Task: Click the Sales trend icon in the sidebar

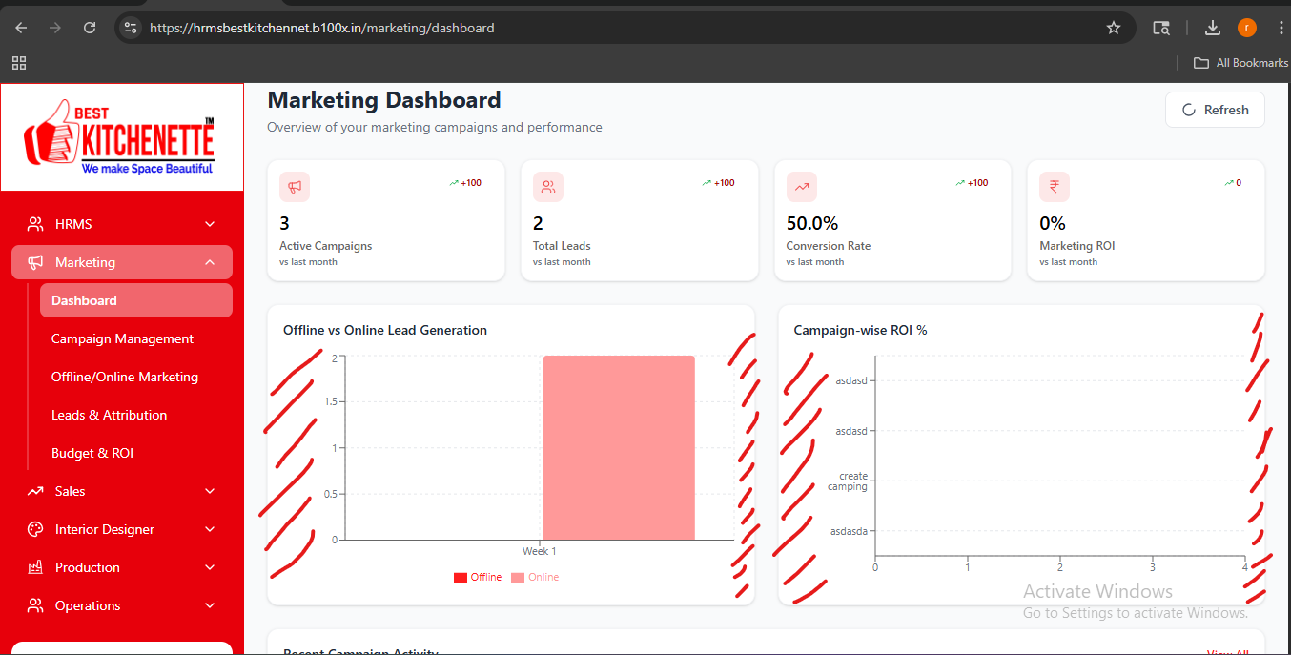Action: (35, 491)
